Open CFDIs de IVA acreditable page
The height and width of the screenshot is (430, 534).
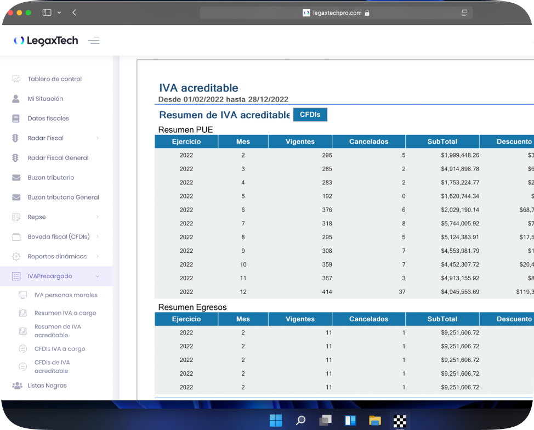[52, 366]
